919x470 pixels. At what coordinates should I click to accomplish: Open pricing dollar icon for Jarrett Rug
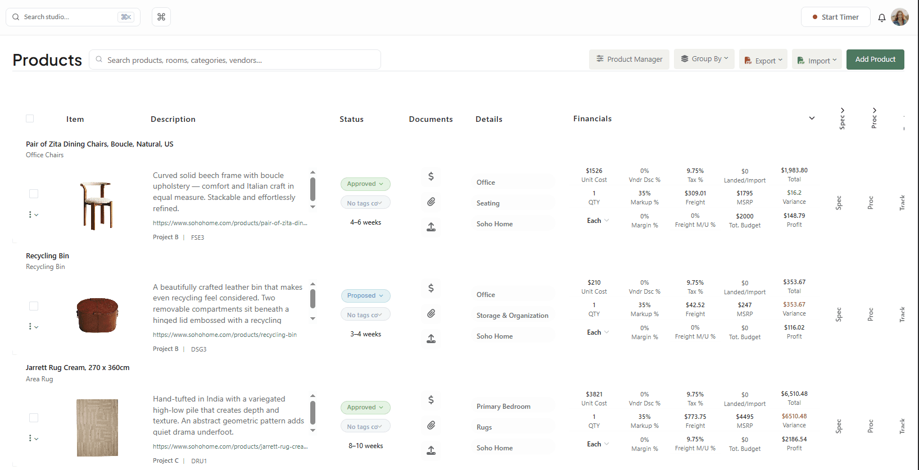click(431, 400)
